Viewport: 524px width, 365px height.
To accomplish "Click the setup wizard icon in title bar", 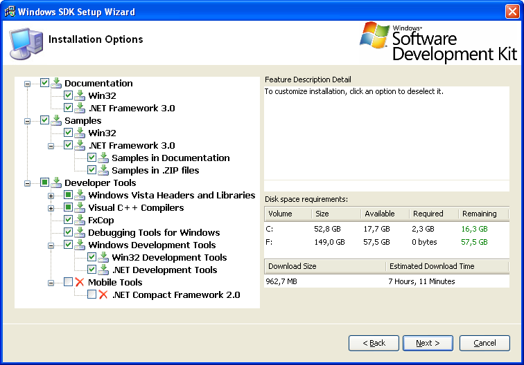I will point(10,11).
